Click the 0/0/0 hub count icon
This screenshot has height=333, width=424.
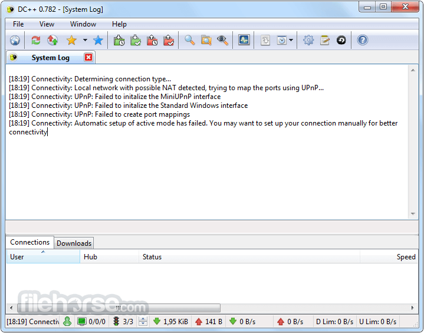coord(81,321)
